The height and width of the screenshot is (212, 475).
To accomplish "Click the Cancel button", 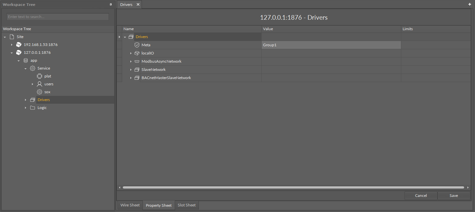I will (421, 196).
